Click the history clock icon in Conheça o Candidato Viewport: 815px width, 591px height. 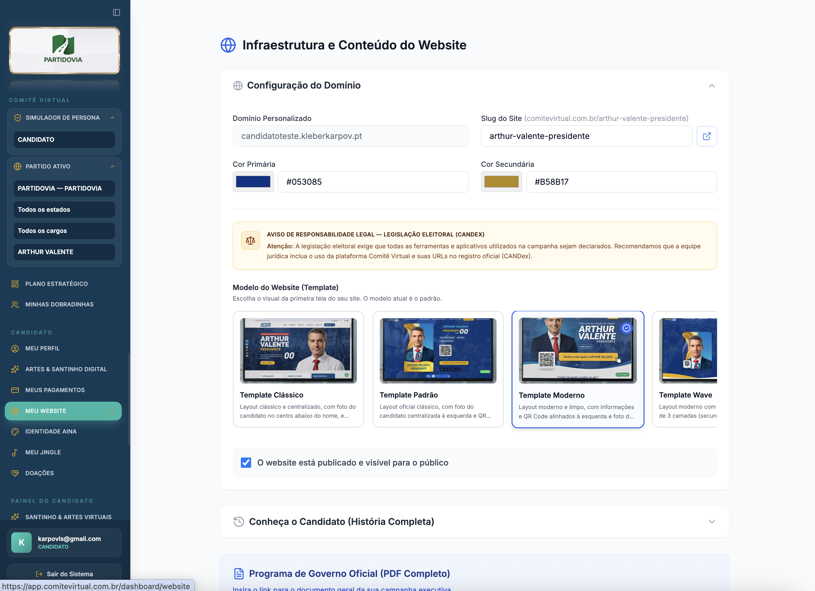coord(239,521)
